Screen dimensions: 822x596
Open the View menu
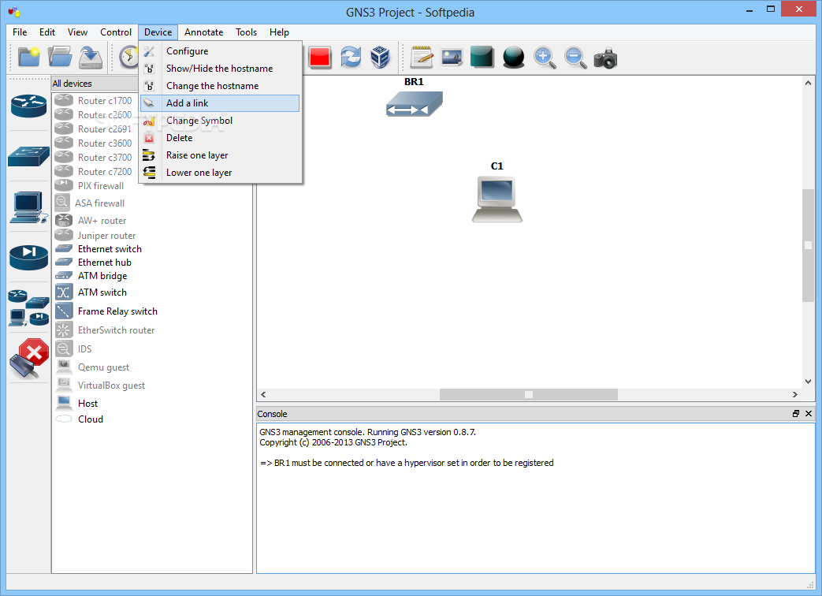point(77,32)
